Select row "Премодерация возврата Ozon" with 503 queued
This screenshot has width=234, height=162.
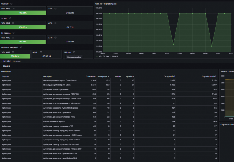tap(109, 85)
